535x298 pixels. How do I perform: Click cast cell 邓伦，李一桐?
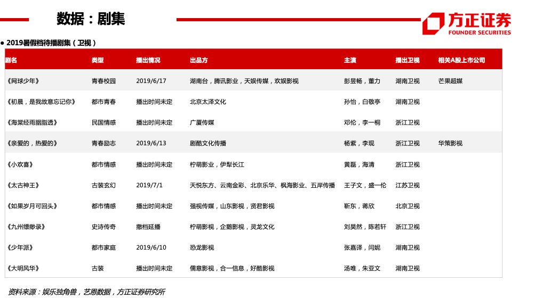point(362,122)
